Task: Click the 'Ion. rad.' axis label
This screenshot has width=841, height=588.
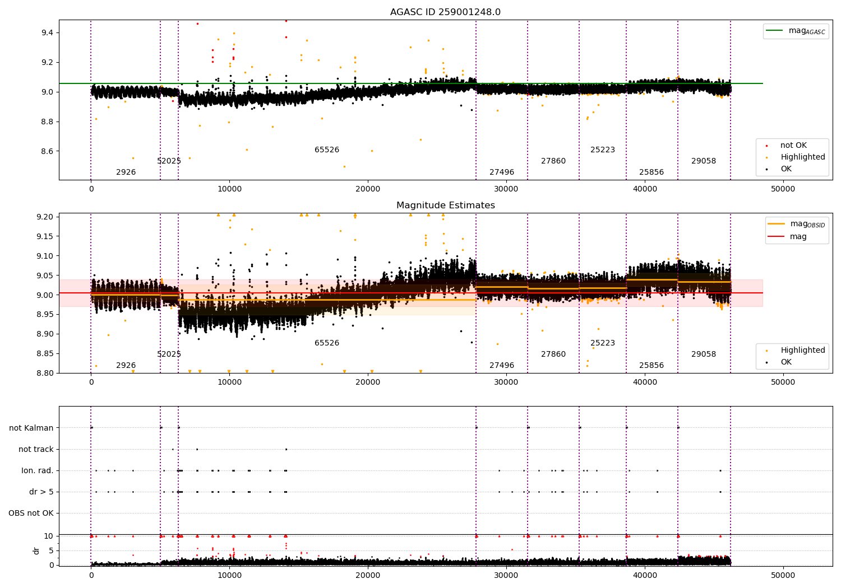Action: (x=38, y=470)
